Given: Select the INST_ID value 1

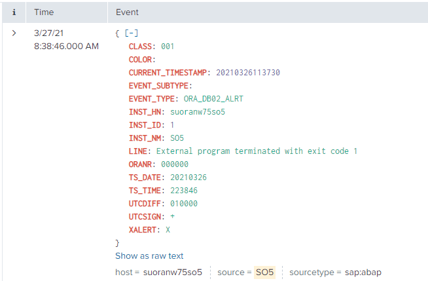Looking at the screenshot, I should click(x=172, y=125).
